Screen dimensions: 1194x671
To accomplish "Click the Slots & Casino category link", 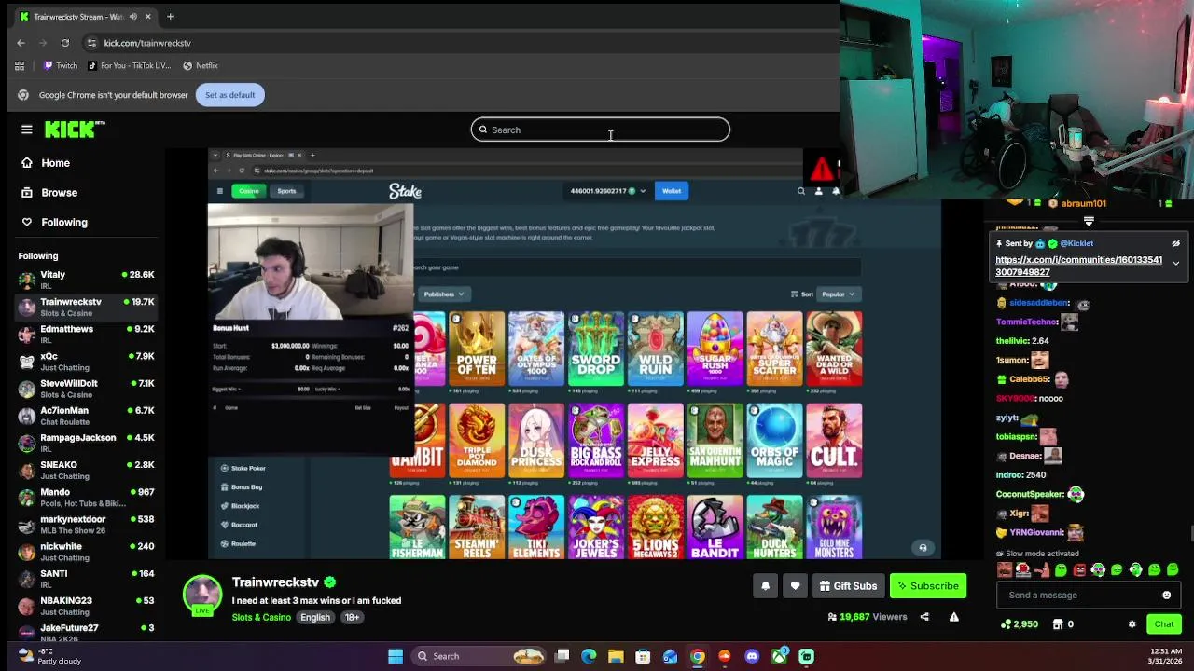I will tap(261, 618).
